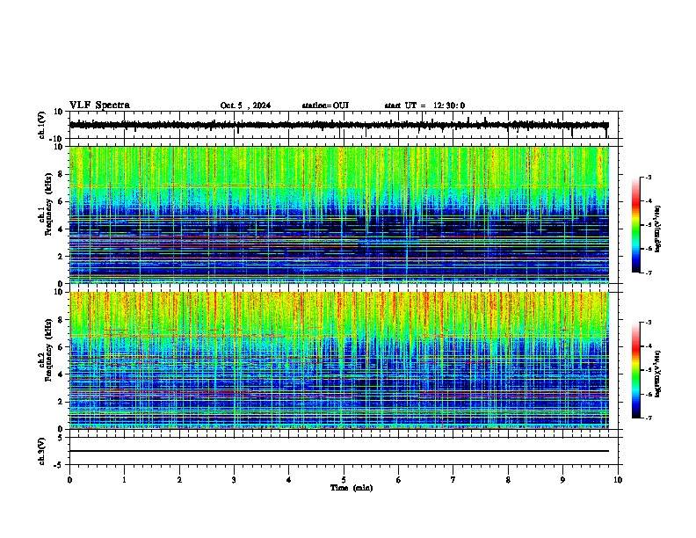
Task: Click the "ch.3(V)" vertical axis label
Action: click(42, 452)
